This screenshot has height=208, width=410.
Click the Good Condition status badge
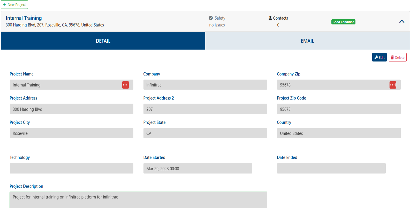coord(343,22)
